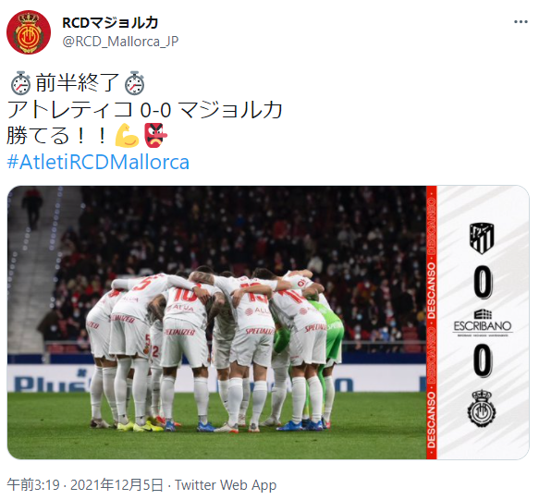
Task: Open the tweet's match photo
Action: coord(268,323)
